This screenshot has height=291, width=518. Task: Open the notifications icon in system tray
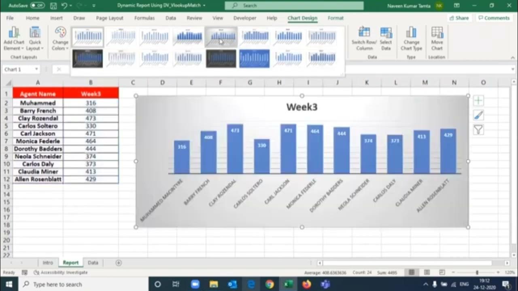point(506,284)
